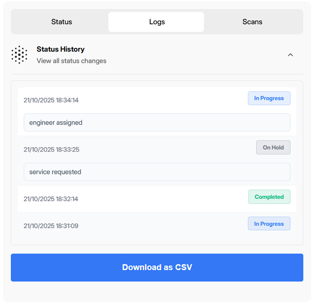316x303 pixels.
Task: Click the In Progress badge at 18:34:14
Action: point(269,98)
